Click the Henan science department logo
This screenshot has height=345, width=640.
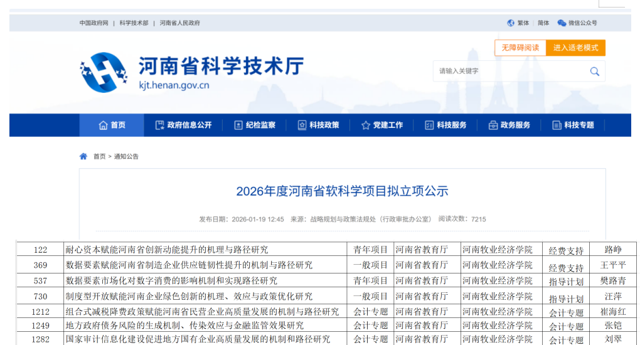point(103,72)
